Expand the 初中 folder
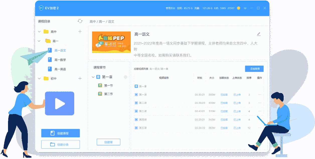 click(39, 78)
